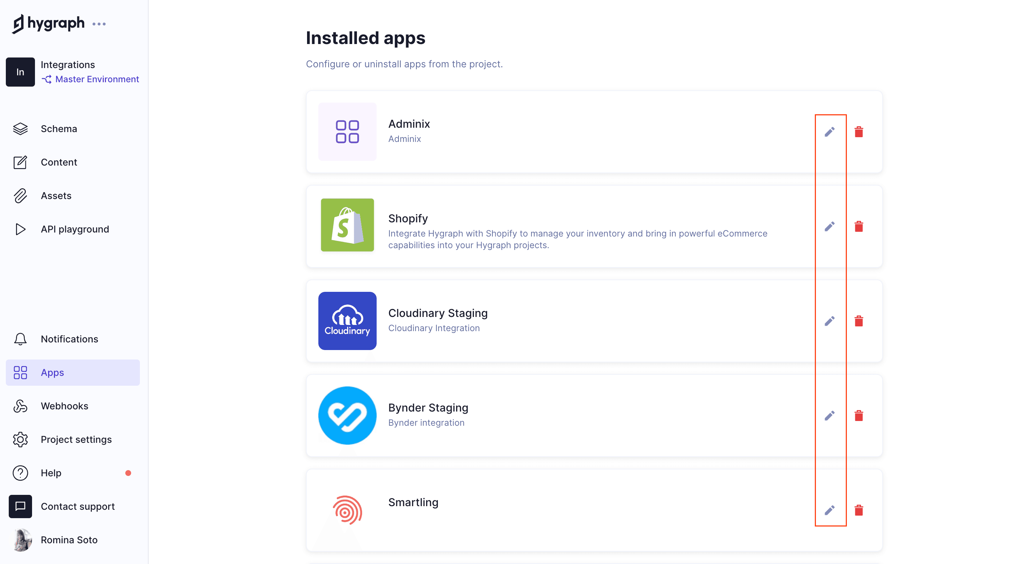The image size is (1033, 564).
Task: Edit the Smartling app configuration
Action: (x=830, y=510)
